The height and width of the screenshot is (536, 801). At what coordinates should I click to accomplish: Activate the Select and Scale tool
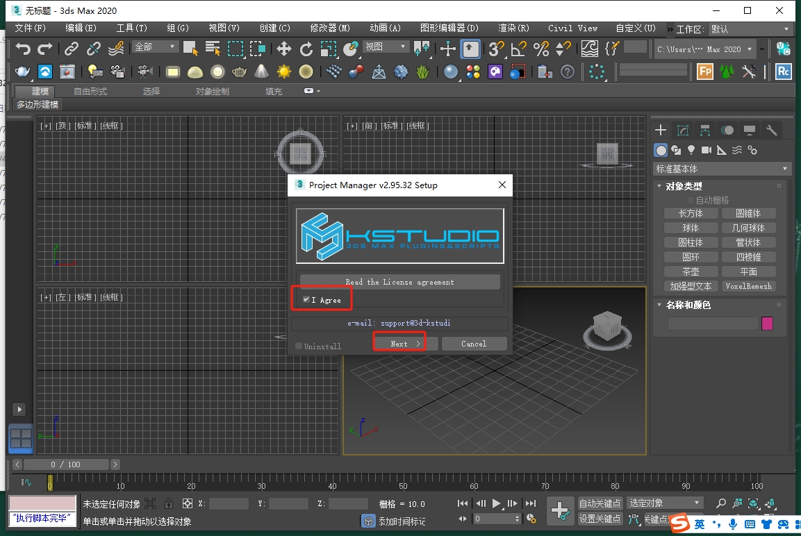coord(328,49)
